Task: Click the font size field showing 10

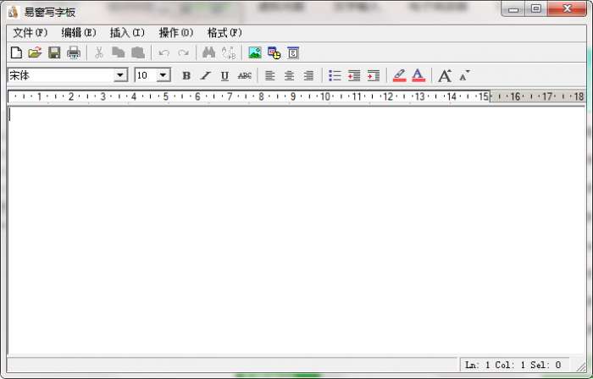Action: (146, 75)
